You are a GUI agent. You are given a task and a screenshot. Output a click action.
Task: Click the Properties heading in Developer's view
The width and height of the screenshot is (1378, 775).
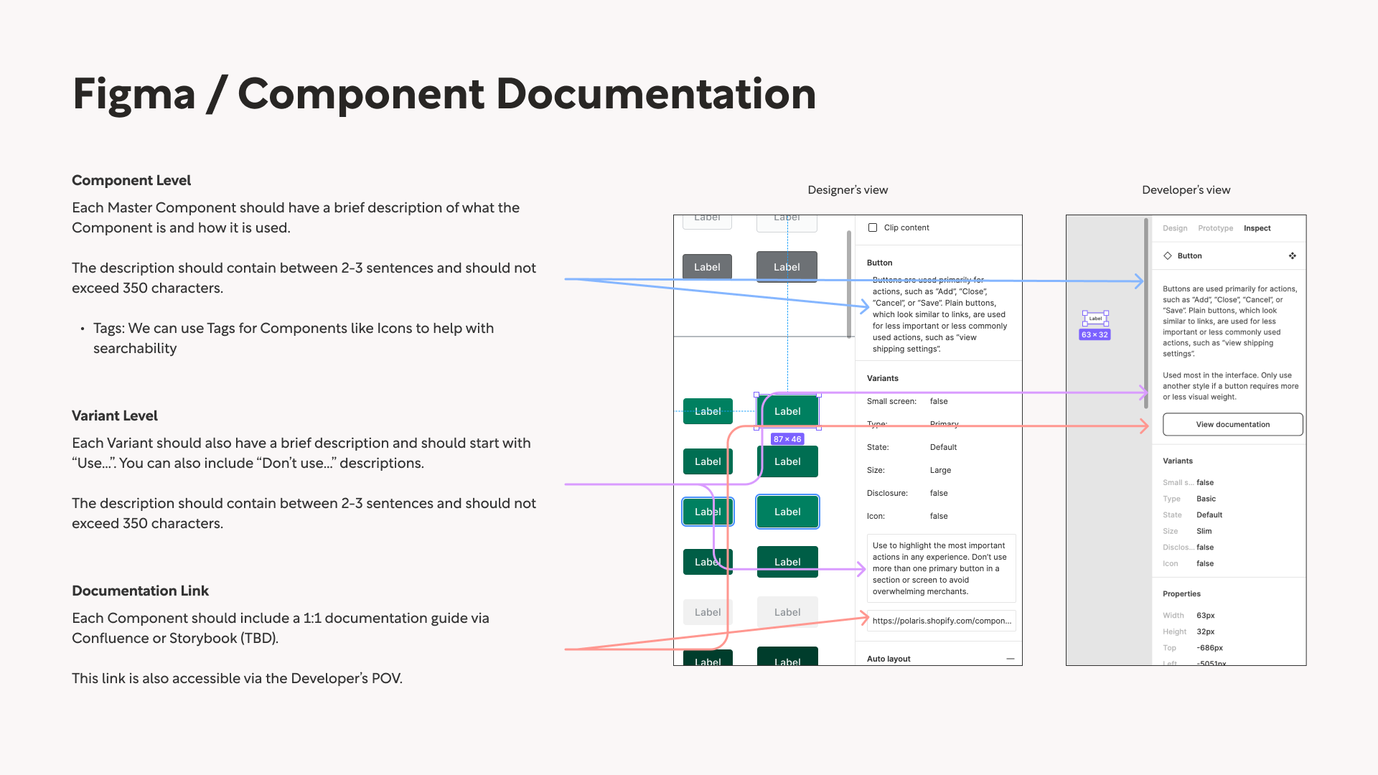coord(1181,594)
